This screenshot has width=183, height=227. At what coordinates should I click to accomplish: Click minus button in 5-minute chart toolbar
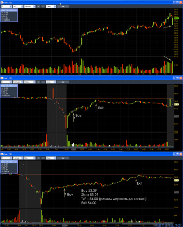[43, 82]
